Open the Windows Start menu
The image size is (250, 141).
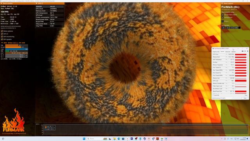[x=84, y=139]
